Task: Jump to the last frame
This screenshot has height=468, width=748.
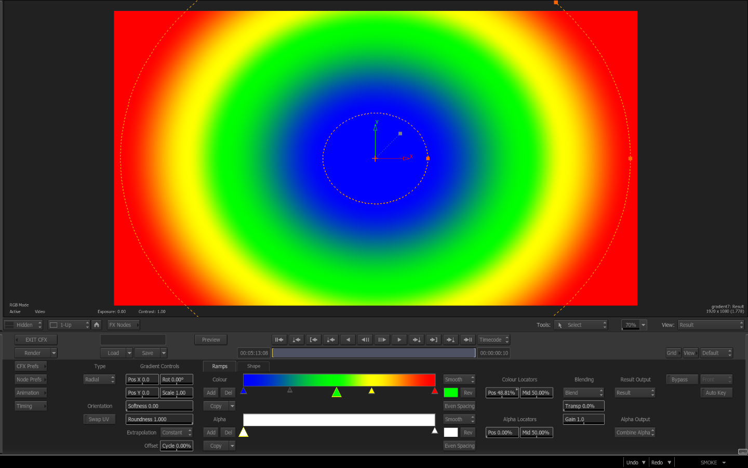Action: 468,340
